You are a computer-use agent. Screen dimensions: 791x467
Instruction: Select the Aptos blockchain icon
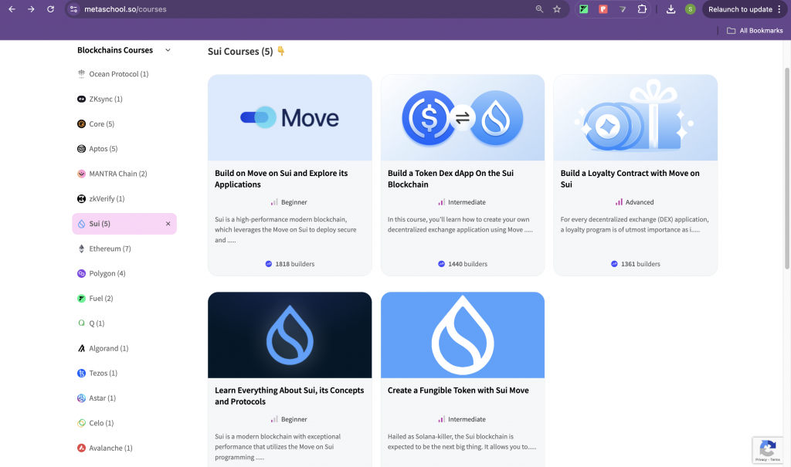pyautogui.click(x=80, y=148)
